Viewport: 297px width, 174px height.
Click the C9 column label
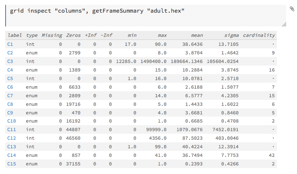click(x=10, y=113)
